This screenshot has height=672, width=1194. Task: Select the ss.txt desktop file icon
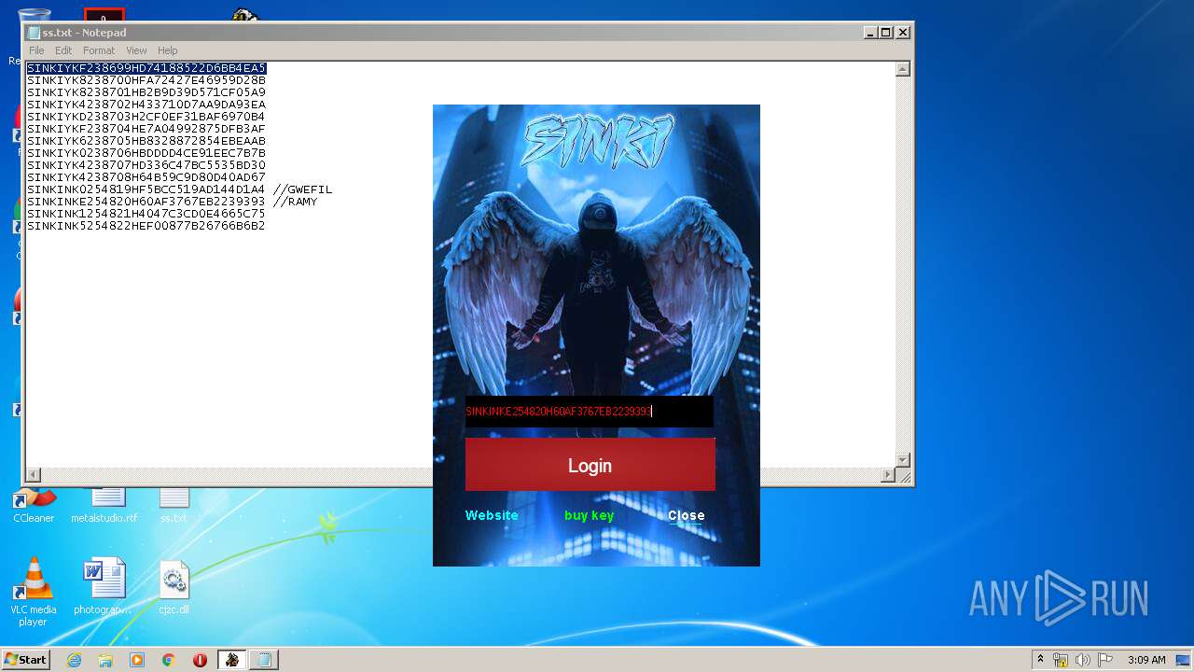tap(174, 506)
